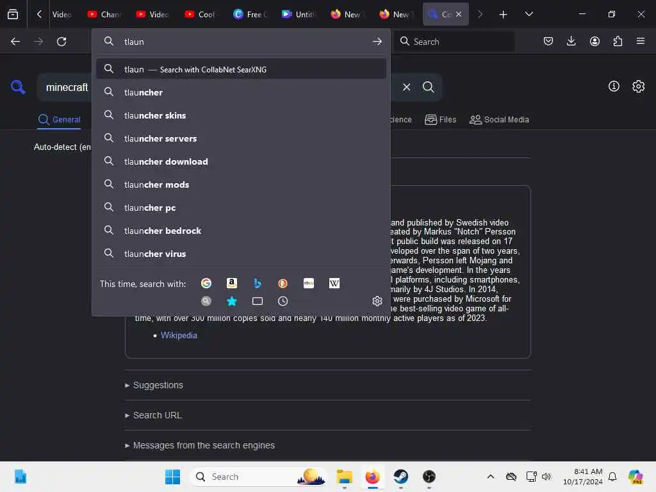Select the tlauncher bedrock suggestion
This screenshot has width=656, height=492.
tap(241, 231)
